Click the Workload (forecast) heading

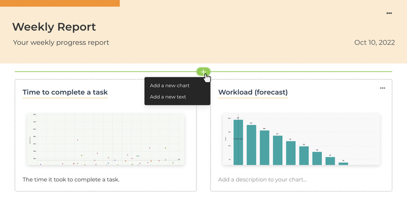click(x=253, y=92)
